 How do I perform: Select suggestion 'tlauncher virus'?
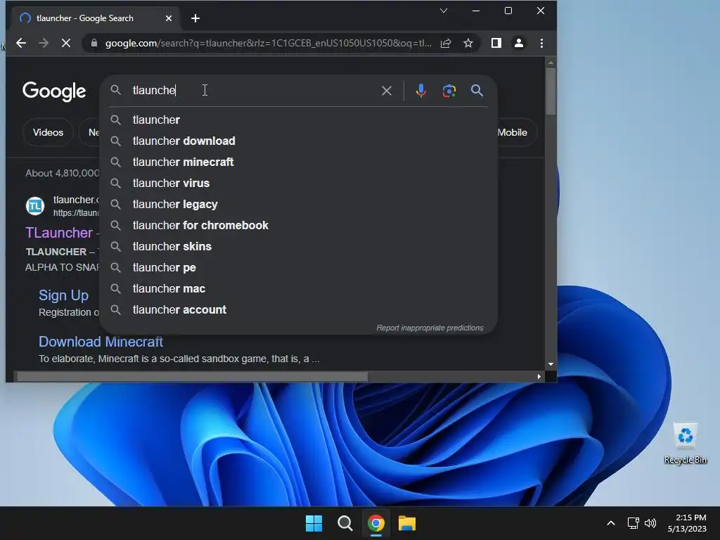click(298, 184)
